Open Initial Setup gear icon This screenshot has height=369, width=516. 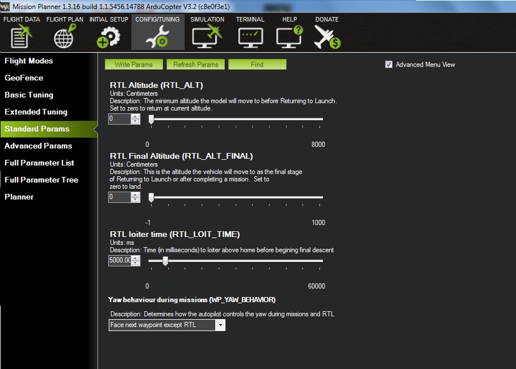pos(109,37)
